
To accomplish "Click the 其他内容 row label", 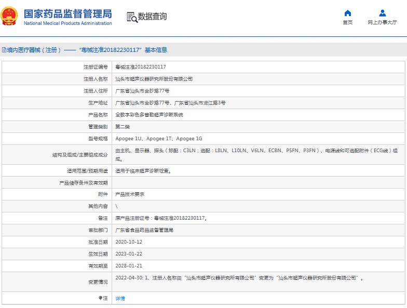I will (98, 206).
